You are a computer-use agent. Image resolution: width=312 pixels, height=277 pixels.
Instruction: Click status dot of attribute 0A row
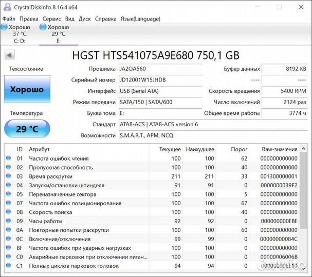coord(8,229)
